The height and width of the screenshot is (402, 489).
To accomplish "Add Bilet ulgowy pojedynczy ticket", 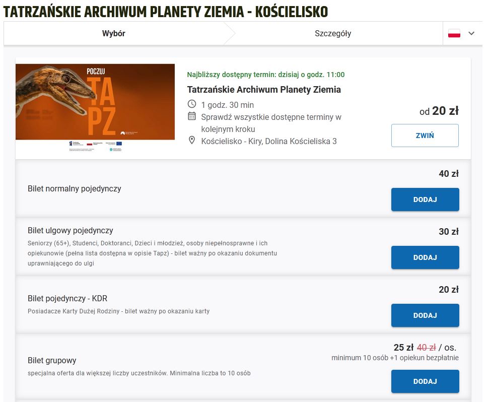I will pos(425,257).
